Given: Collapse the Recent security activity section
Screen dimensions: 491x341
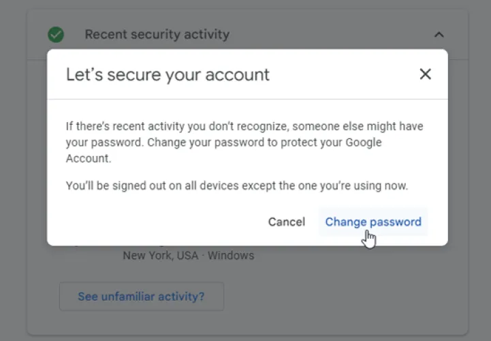Looking at the screenshot, I should 439,34.
